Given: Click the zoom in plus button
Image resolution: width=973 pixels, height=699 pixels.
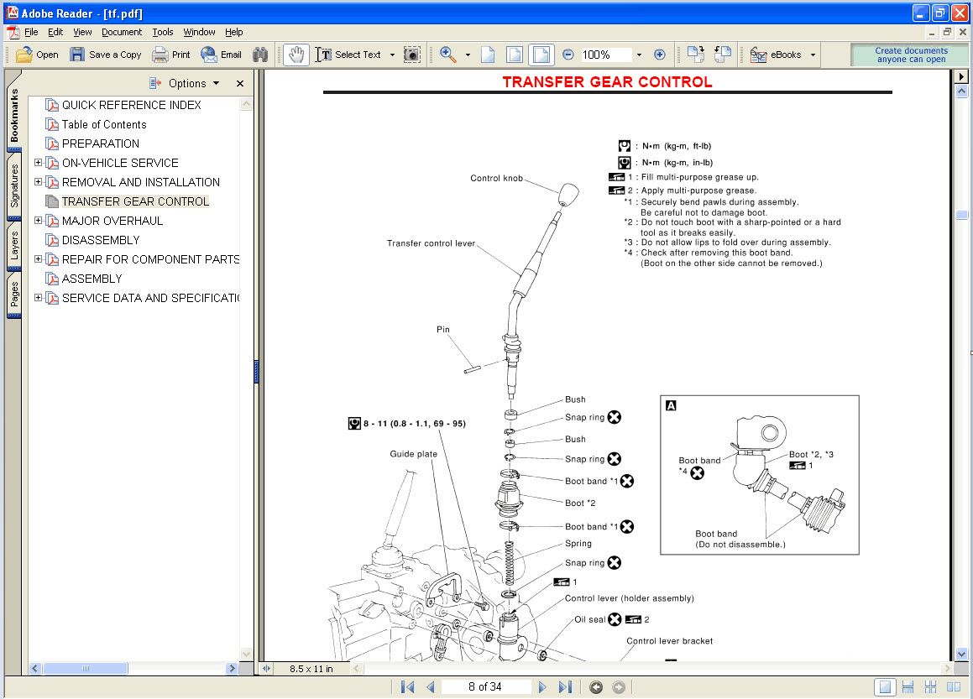Looking at the screenshot, I should tap(660, 55).
